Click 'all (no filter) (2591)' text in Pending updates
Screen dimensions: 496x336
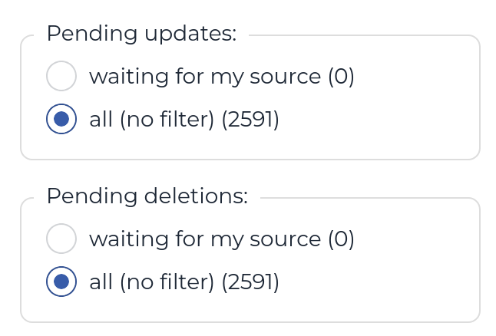[x=184, y=119]
